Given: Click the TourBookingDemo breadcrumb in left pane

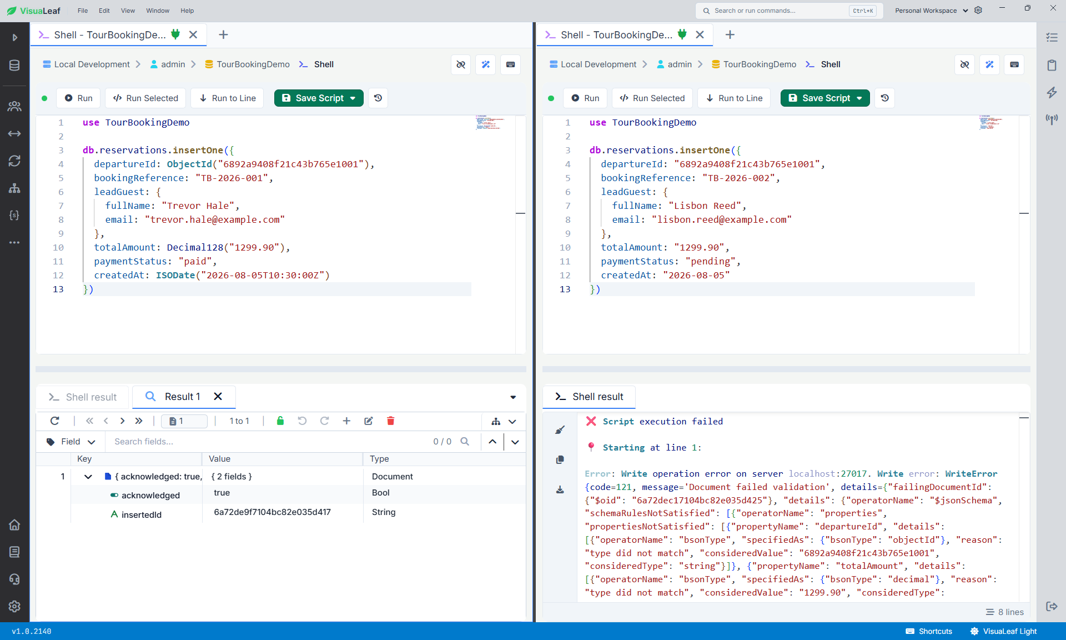Looking at the screenshot, I should click(247, 64).
